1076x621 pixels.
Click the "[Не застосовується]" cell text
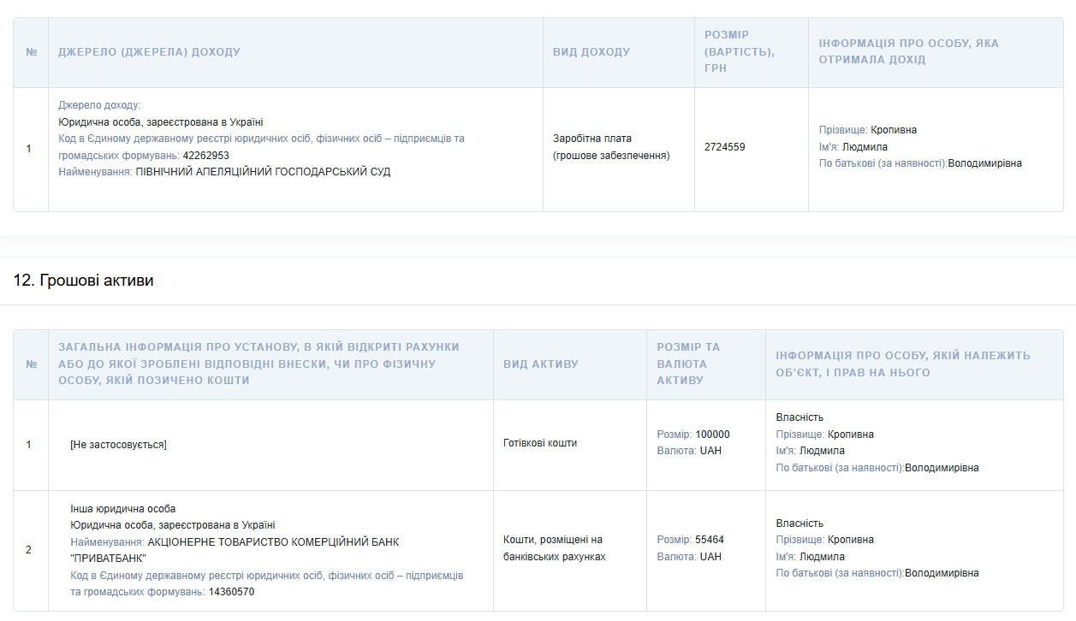[x=118, y=445]
